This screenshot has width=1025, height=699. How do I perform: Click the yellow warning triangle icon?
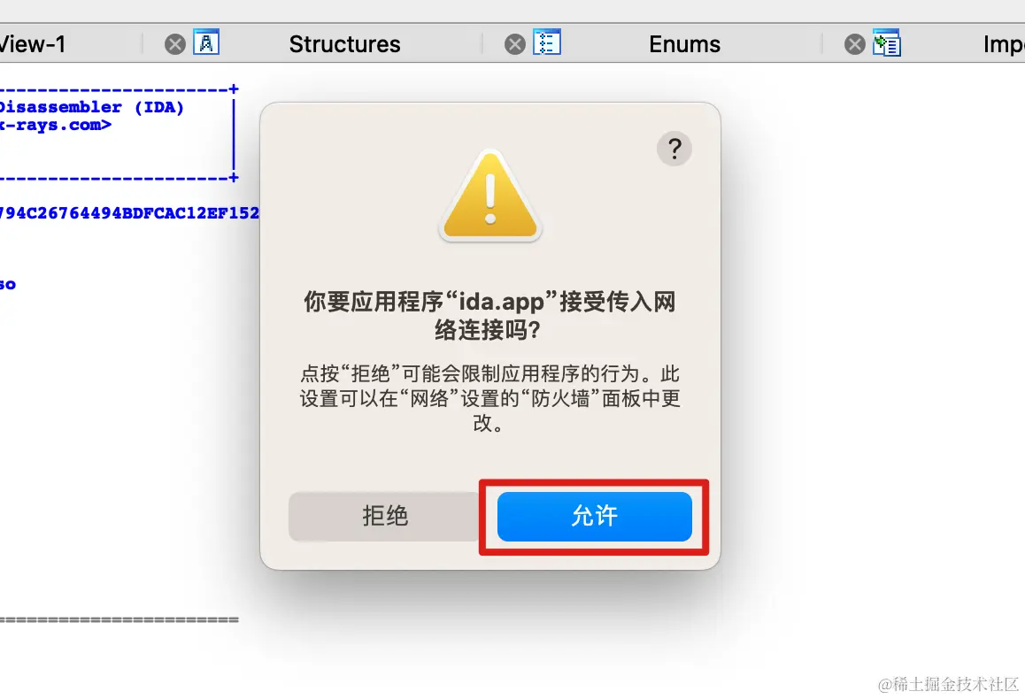(490, 196)
